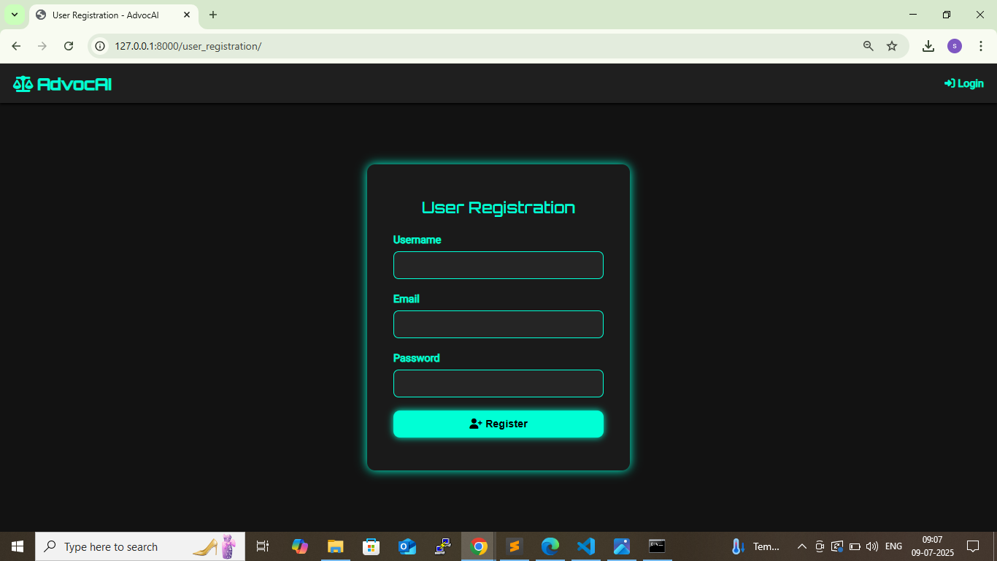Screen dimensions: 997x561
Task: Minimize the Chrome window
Action: click(913, 15)
